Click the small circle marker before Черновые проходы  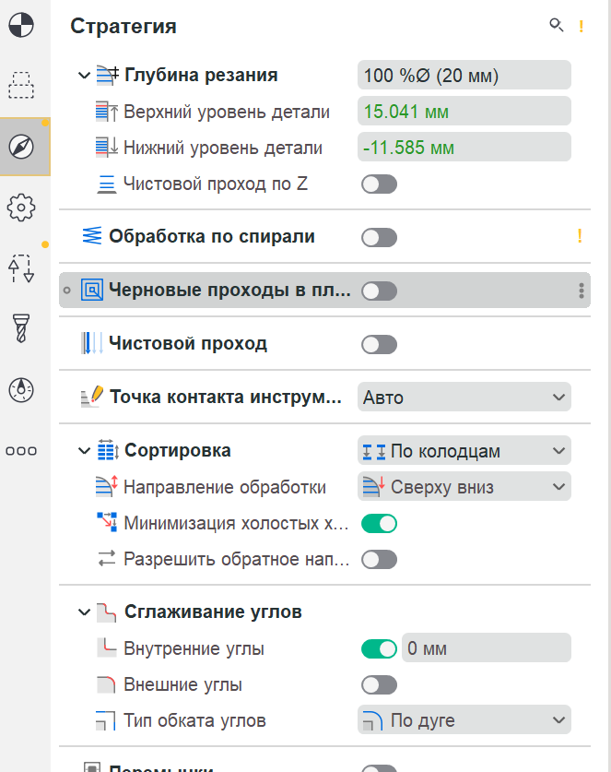point(67,291)
